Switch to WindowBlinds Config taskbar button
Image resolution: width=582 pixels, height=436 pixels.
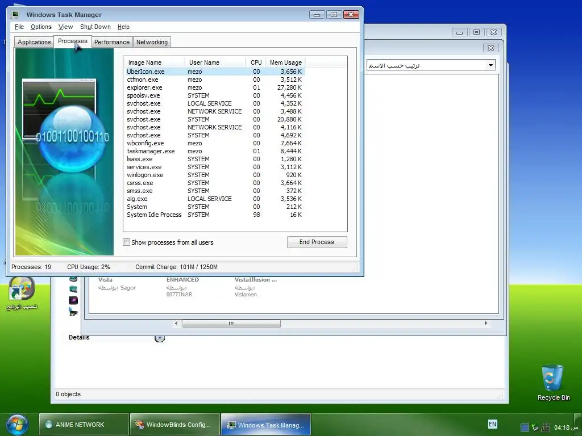pyautogui.click(x=175, y=425)
